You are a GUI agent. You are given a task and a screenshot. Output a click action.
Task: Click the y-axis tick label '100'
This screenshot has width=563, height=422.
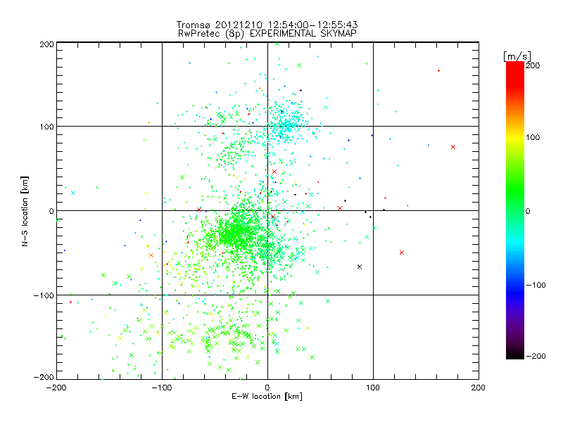(x=46, y=127)
